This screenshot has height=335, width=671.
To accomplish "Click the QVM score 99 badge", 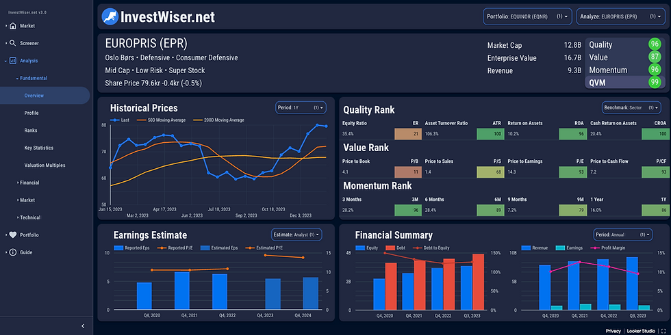I will coord(655,83).
